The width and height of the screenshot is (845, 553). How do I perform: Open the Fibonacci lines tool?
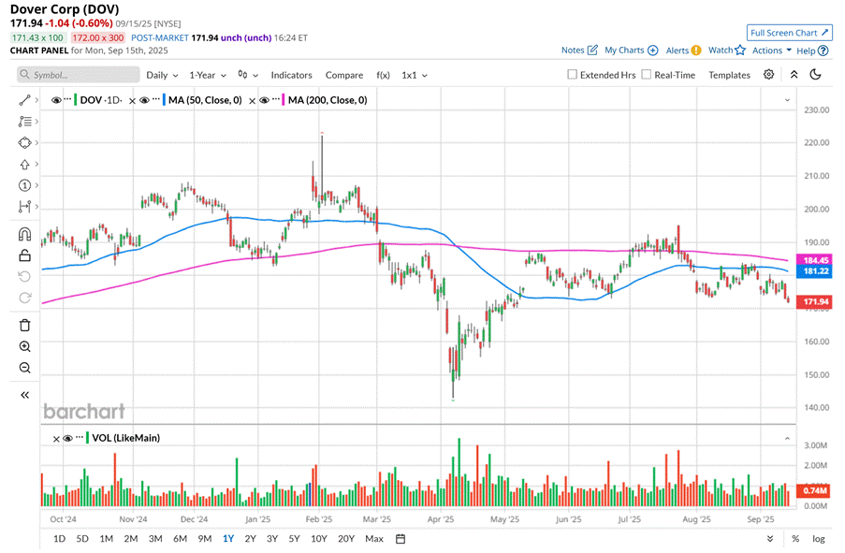point(24,122)
